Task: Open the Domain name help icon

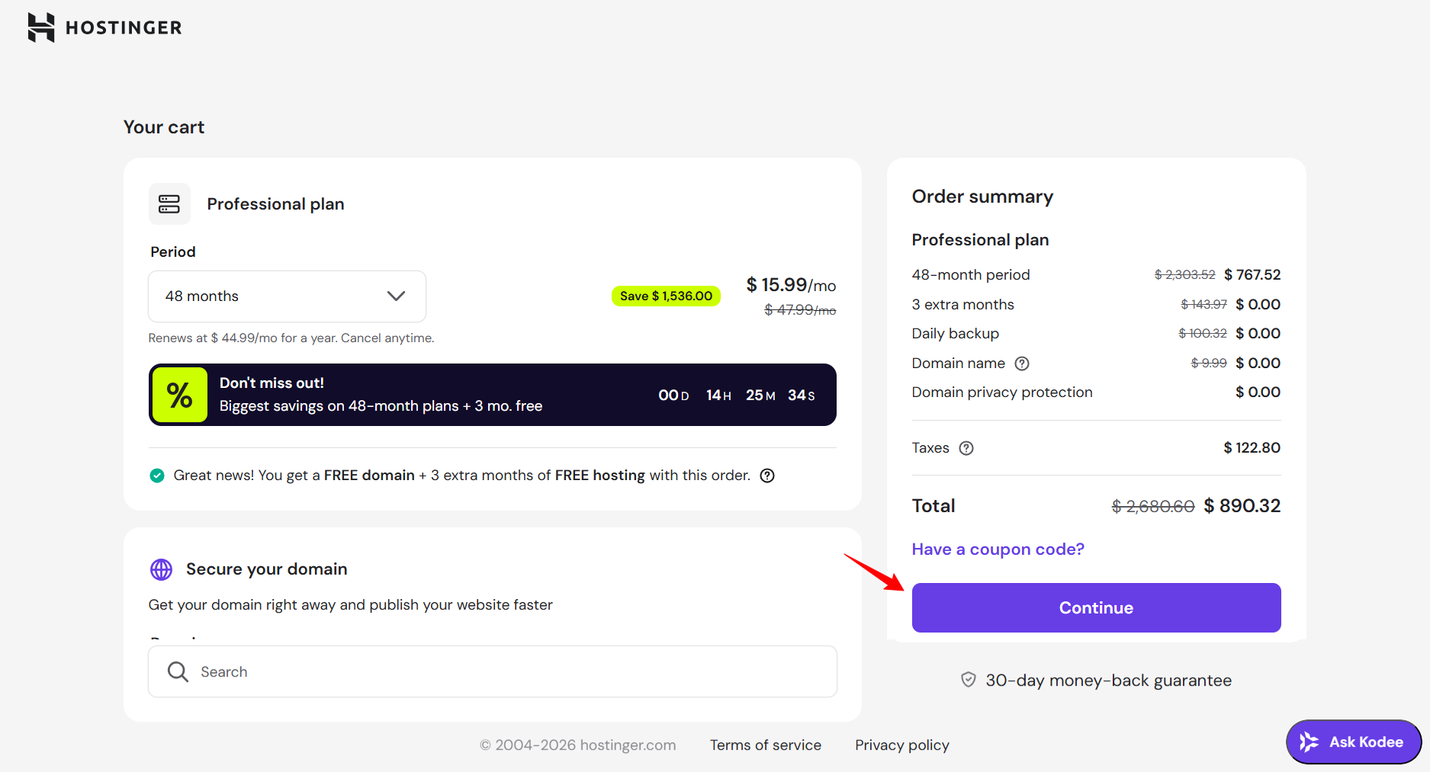Action: pos(1022,364)
